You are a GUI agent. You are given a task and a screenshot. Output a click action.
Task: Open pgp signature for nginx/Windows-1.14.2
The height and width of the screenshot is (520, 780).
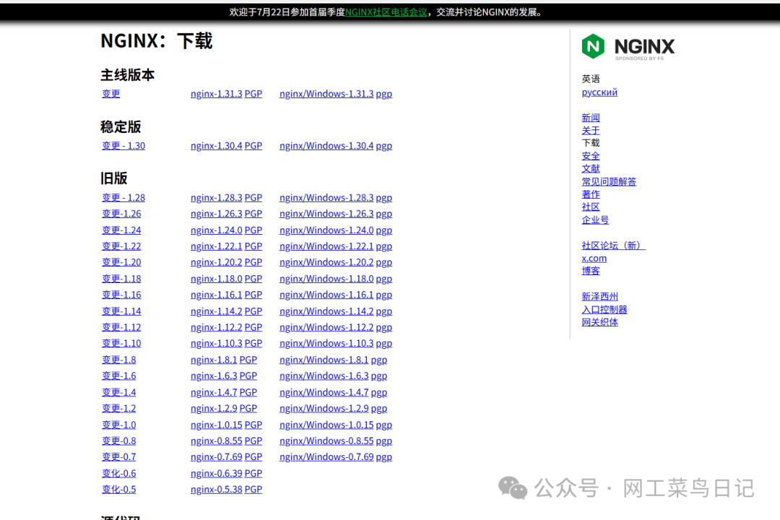(x=384, y=311)
